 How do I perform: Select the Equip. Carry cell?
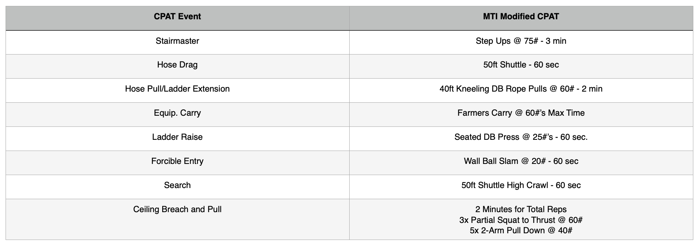coord(177,113)
